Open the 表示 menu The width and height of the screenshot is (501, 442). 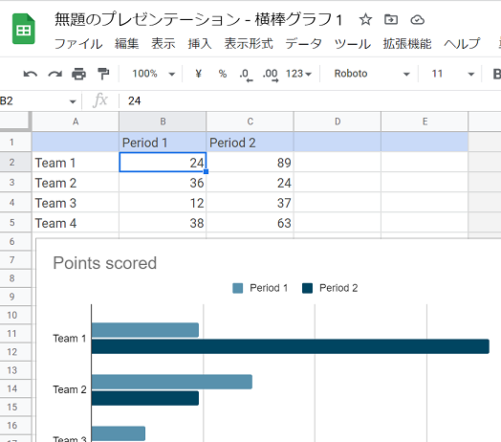pos(163,44)
